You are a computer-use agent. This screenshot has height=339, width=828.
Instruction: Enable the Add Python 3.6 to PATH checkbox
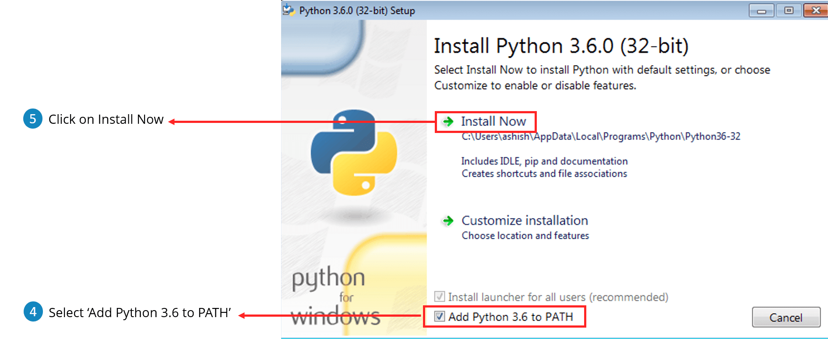[440, 316]
